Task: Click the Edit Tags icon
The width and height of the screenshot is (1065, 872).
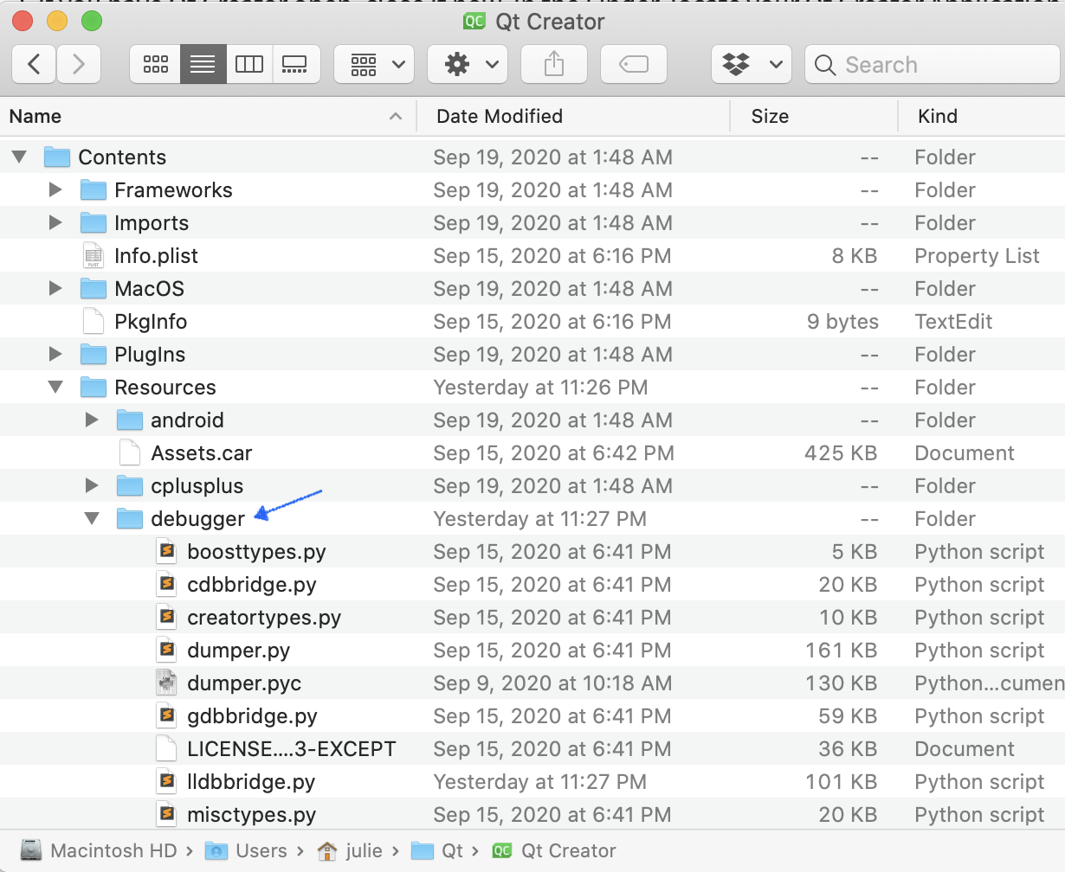Action: (633, 63)
